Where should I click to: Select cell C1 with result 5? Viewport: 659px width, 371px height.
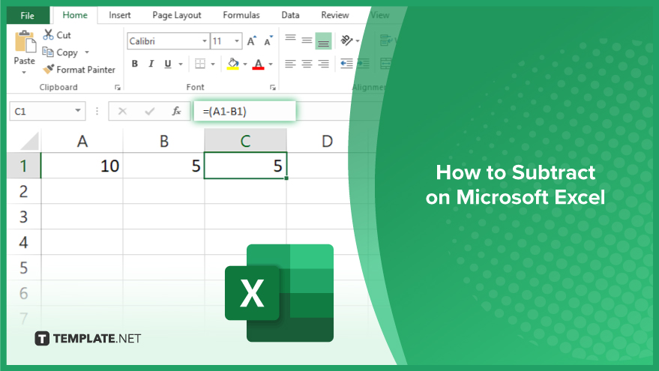tap(245, 166)
